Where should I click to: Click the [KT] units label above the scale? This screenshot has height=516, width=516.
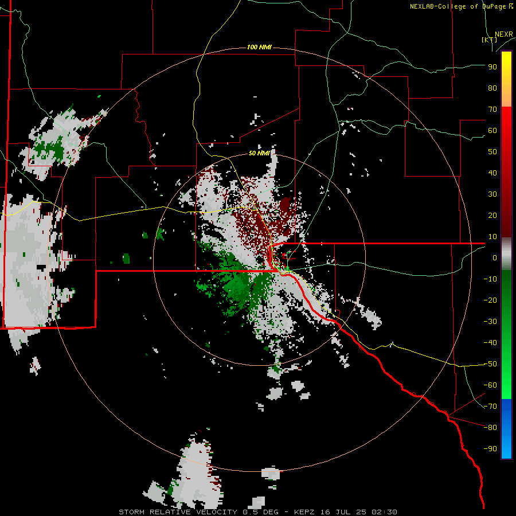tap(489, 40)
